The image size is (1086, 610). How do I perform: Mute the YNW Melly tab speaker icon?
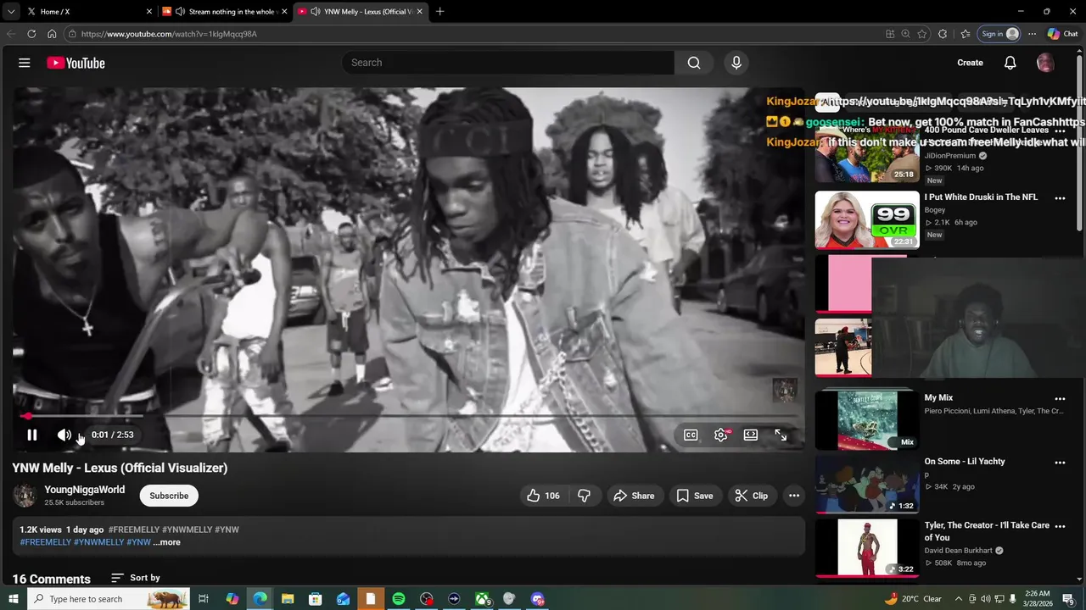pyautogui.click(x=316, y=12)
